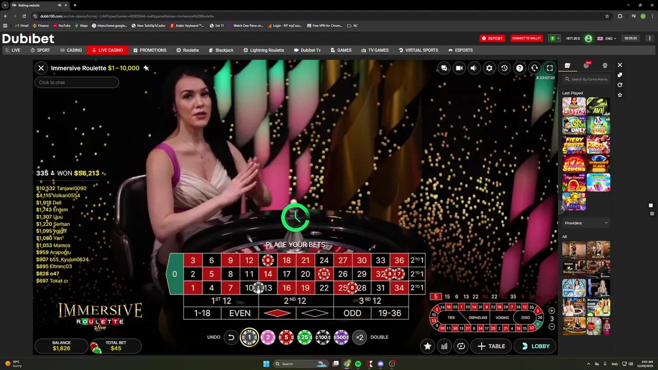
Task: Open favourite bets star icon
Action: [x=427, y=346]
